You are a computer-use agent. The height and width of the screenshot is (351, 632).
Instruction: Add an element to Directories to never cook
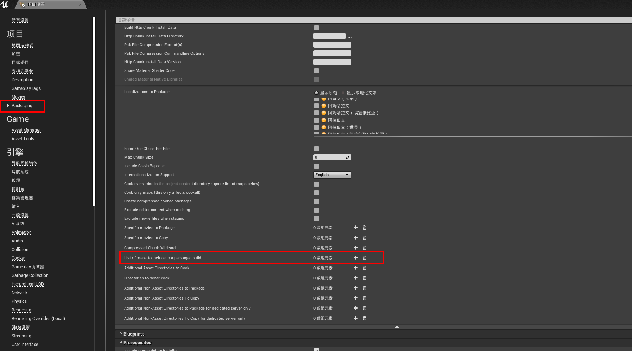pos(356,278)
